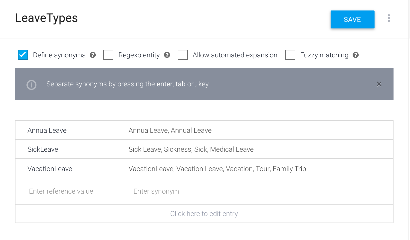The height and width of the screenshot is (240, 410).
Task: Open the three-dot more options menu
Action: click(x=389, y=18)
